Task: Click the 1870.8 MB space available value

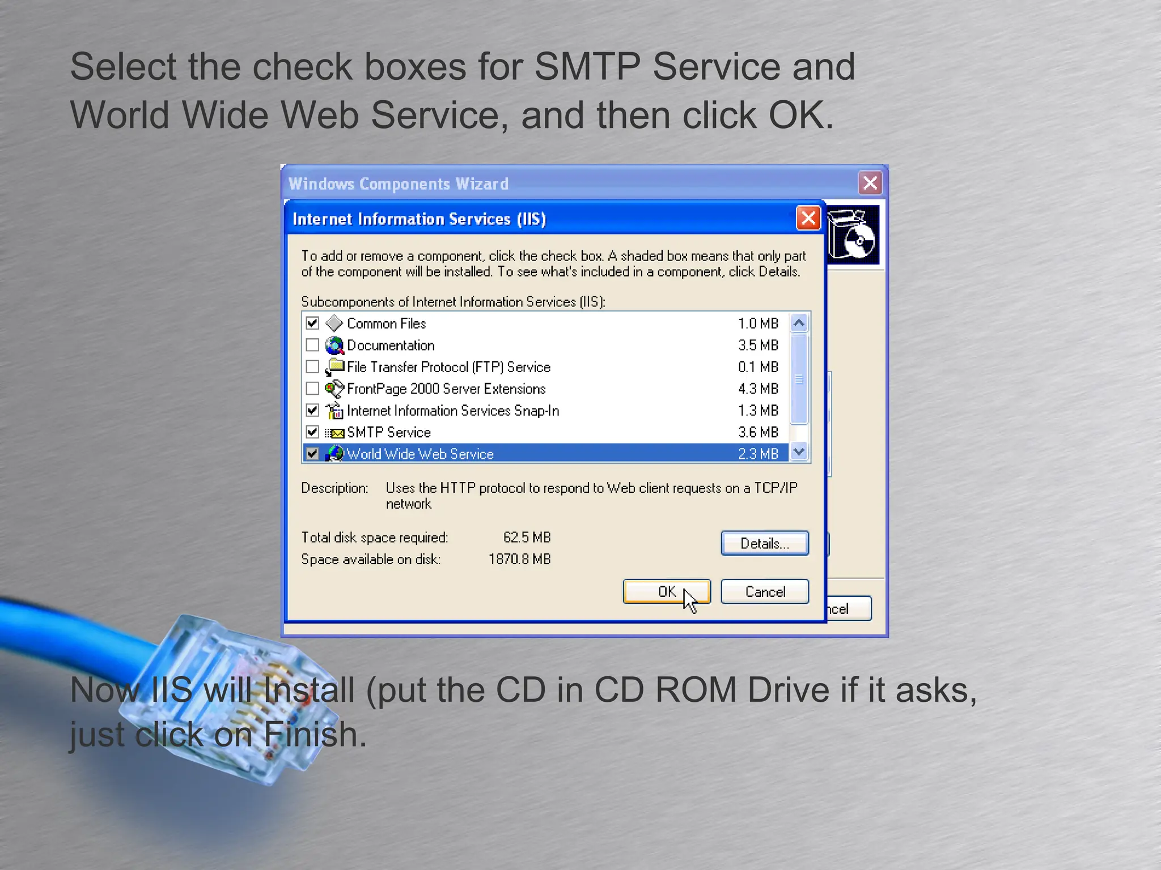Action: tap(519, 559)
